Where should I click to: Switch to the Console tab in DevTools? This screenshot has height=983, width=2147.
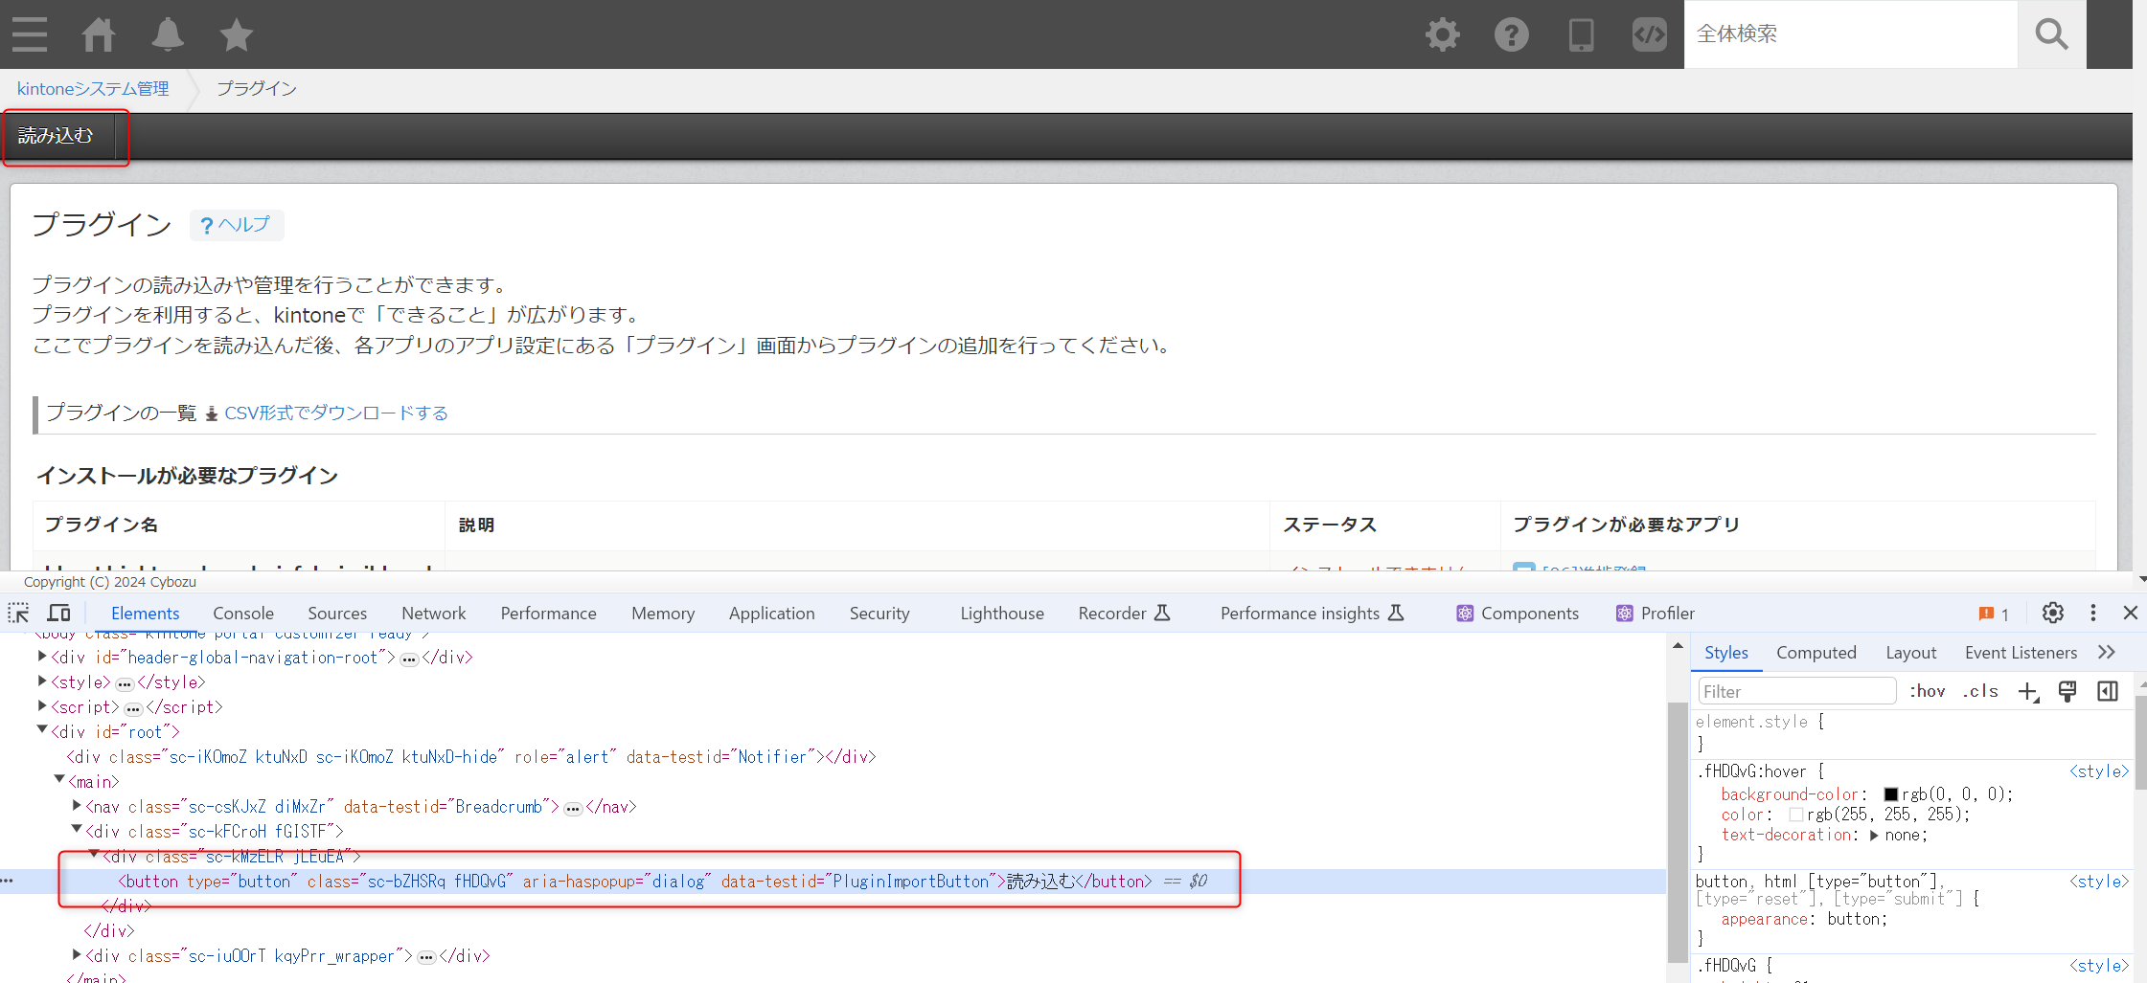pos(243,613)
